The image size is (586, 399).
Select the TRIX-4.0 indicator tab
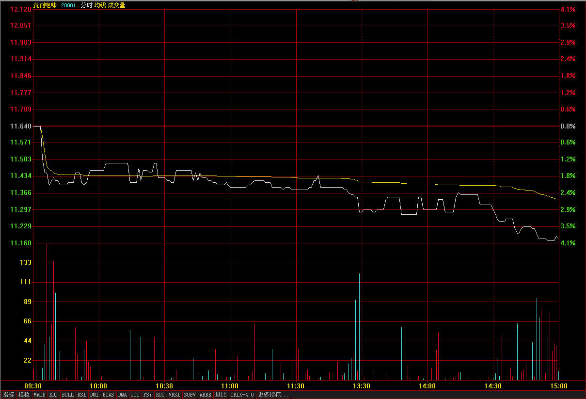(x=242, y=395)
